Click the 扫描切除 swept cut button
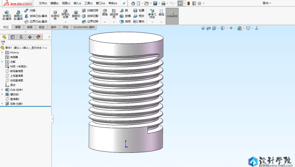Viewport: 295px width, 167px height. [x=92, y=10]
